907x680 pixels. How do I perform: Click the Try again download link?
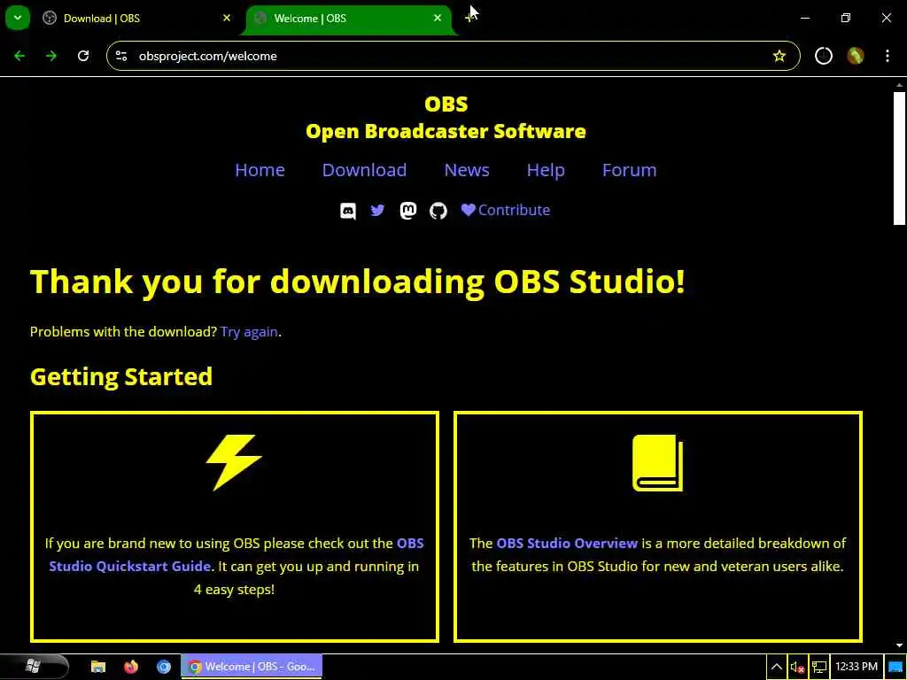[x=249, y=332]
